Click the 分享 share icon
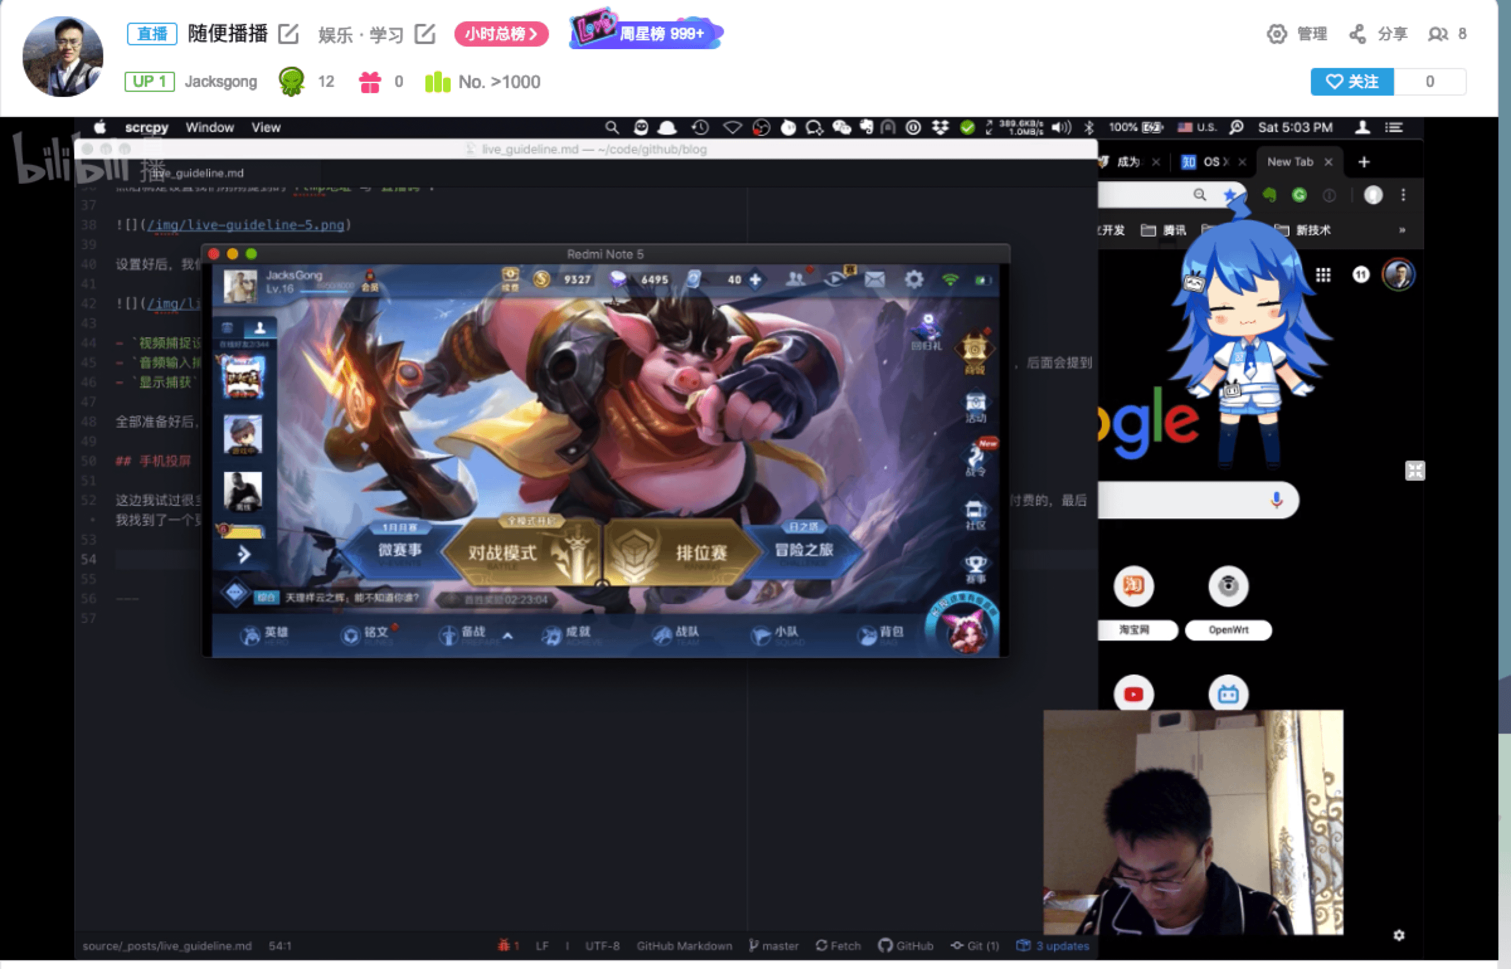The image size is (1511, 969). (x=1357, y=34)
